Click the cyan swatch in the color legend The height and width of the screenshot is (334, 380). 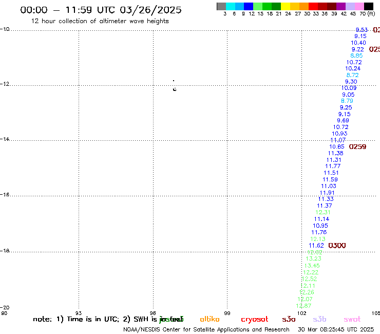pos(231,6)
